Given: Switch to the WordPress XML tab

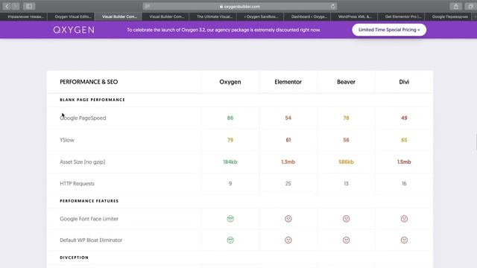Looking at the screenshot, I should [355, 16].
